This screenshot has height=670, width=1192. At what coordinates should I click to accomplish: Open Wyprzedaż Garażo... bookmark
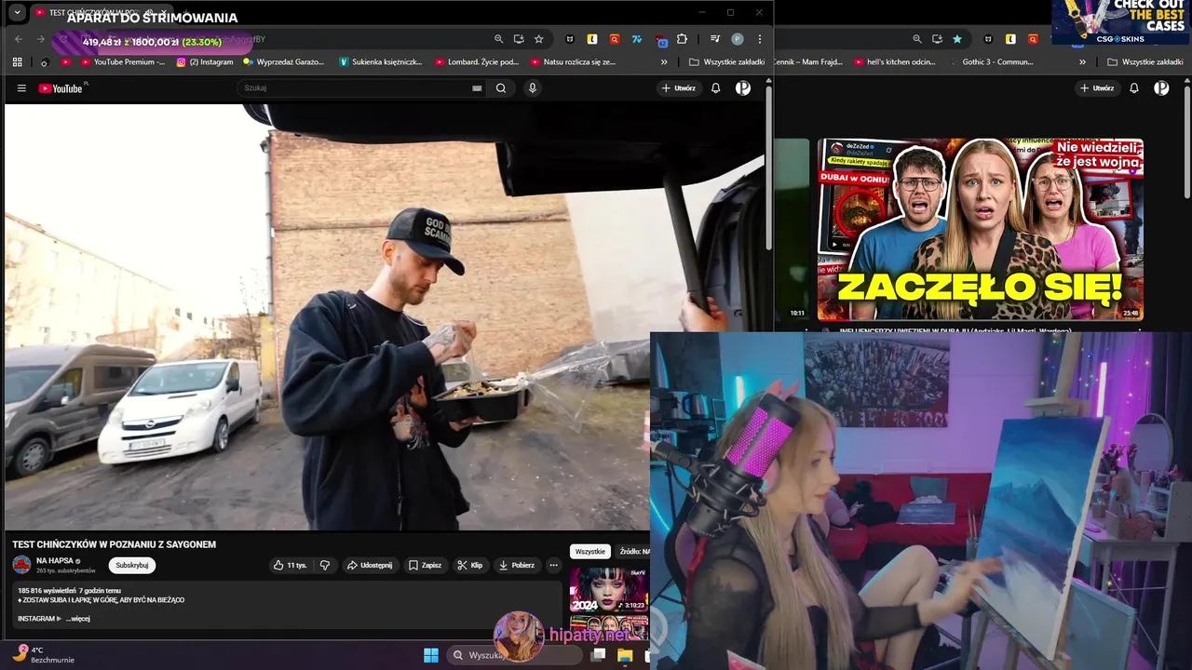click(284, 62)
